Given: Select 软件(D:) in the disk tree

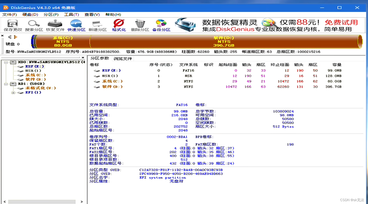Looking at the screenshot, I should (x=35, y=79).
